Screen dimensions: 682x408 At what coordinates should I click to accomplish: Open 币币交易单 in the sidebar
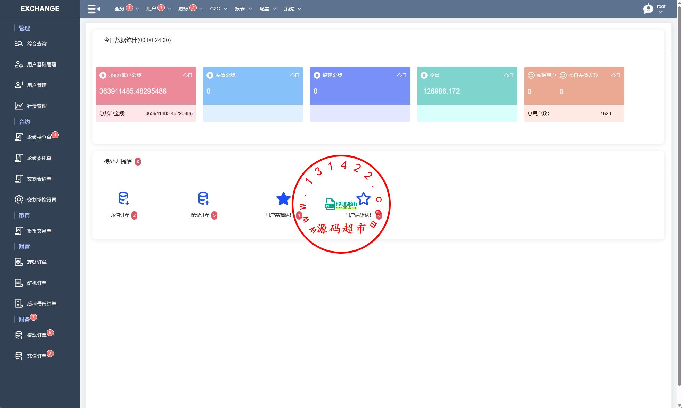[x=39, y=231]
